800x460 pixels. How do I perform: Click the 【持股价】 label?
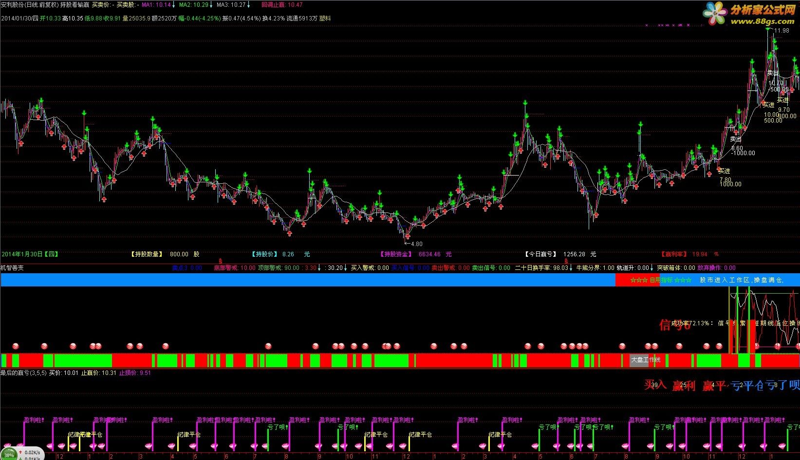coord(265,254)
